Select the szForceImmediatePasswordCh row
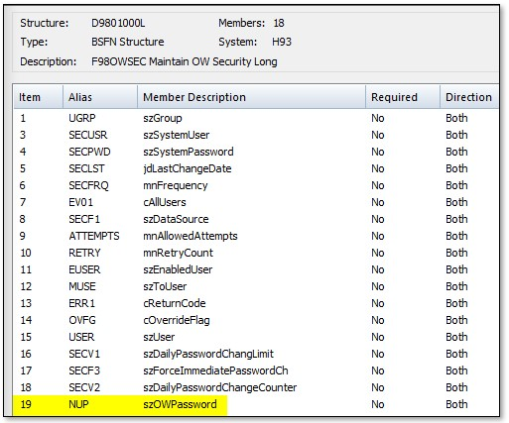The height and width of the screenshot is (423, 509). [x=256, y=370]
